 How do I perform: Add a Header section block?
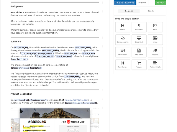tap(123, 27)
